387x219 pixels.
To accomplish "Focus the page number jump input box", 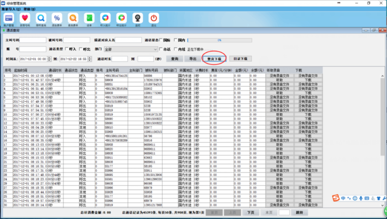I will pos(284,212).
